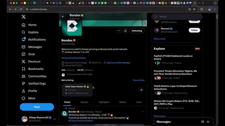Screen dimensions: 225x126
Task: Click Dileep Sharma account avatar
Action: coord(25,119)
